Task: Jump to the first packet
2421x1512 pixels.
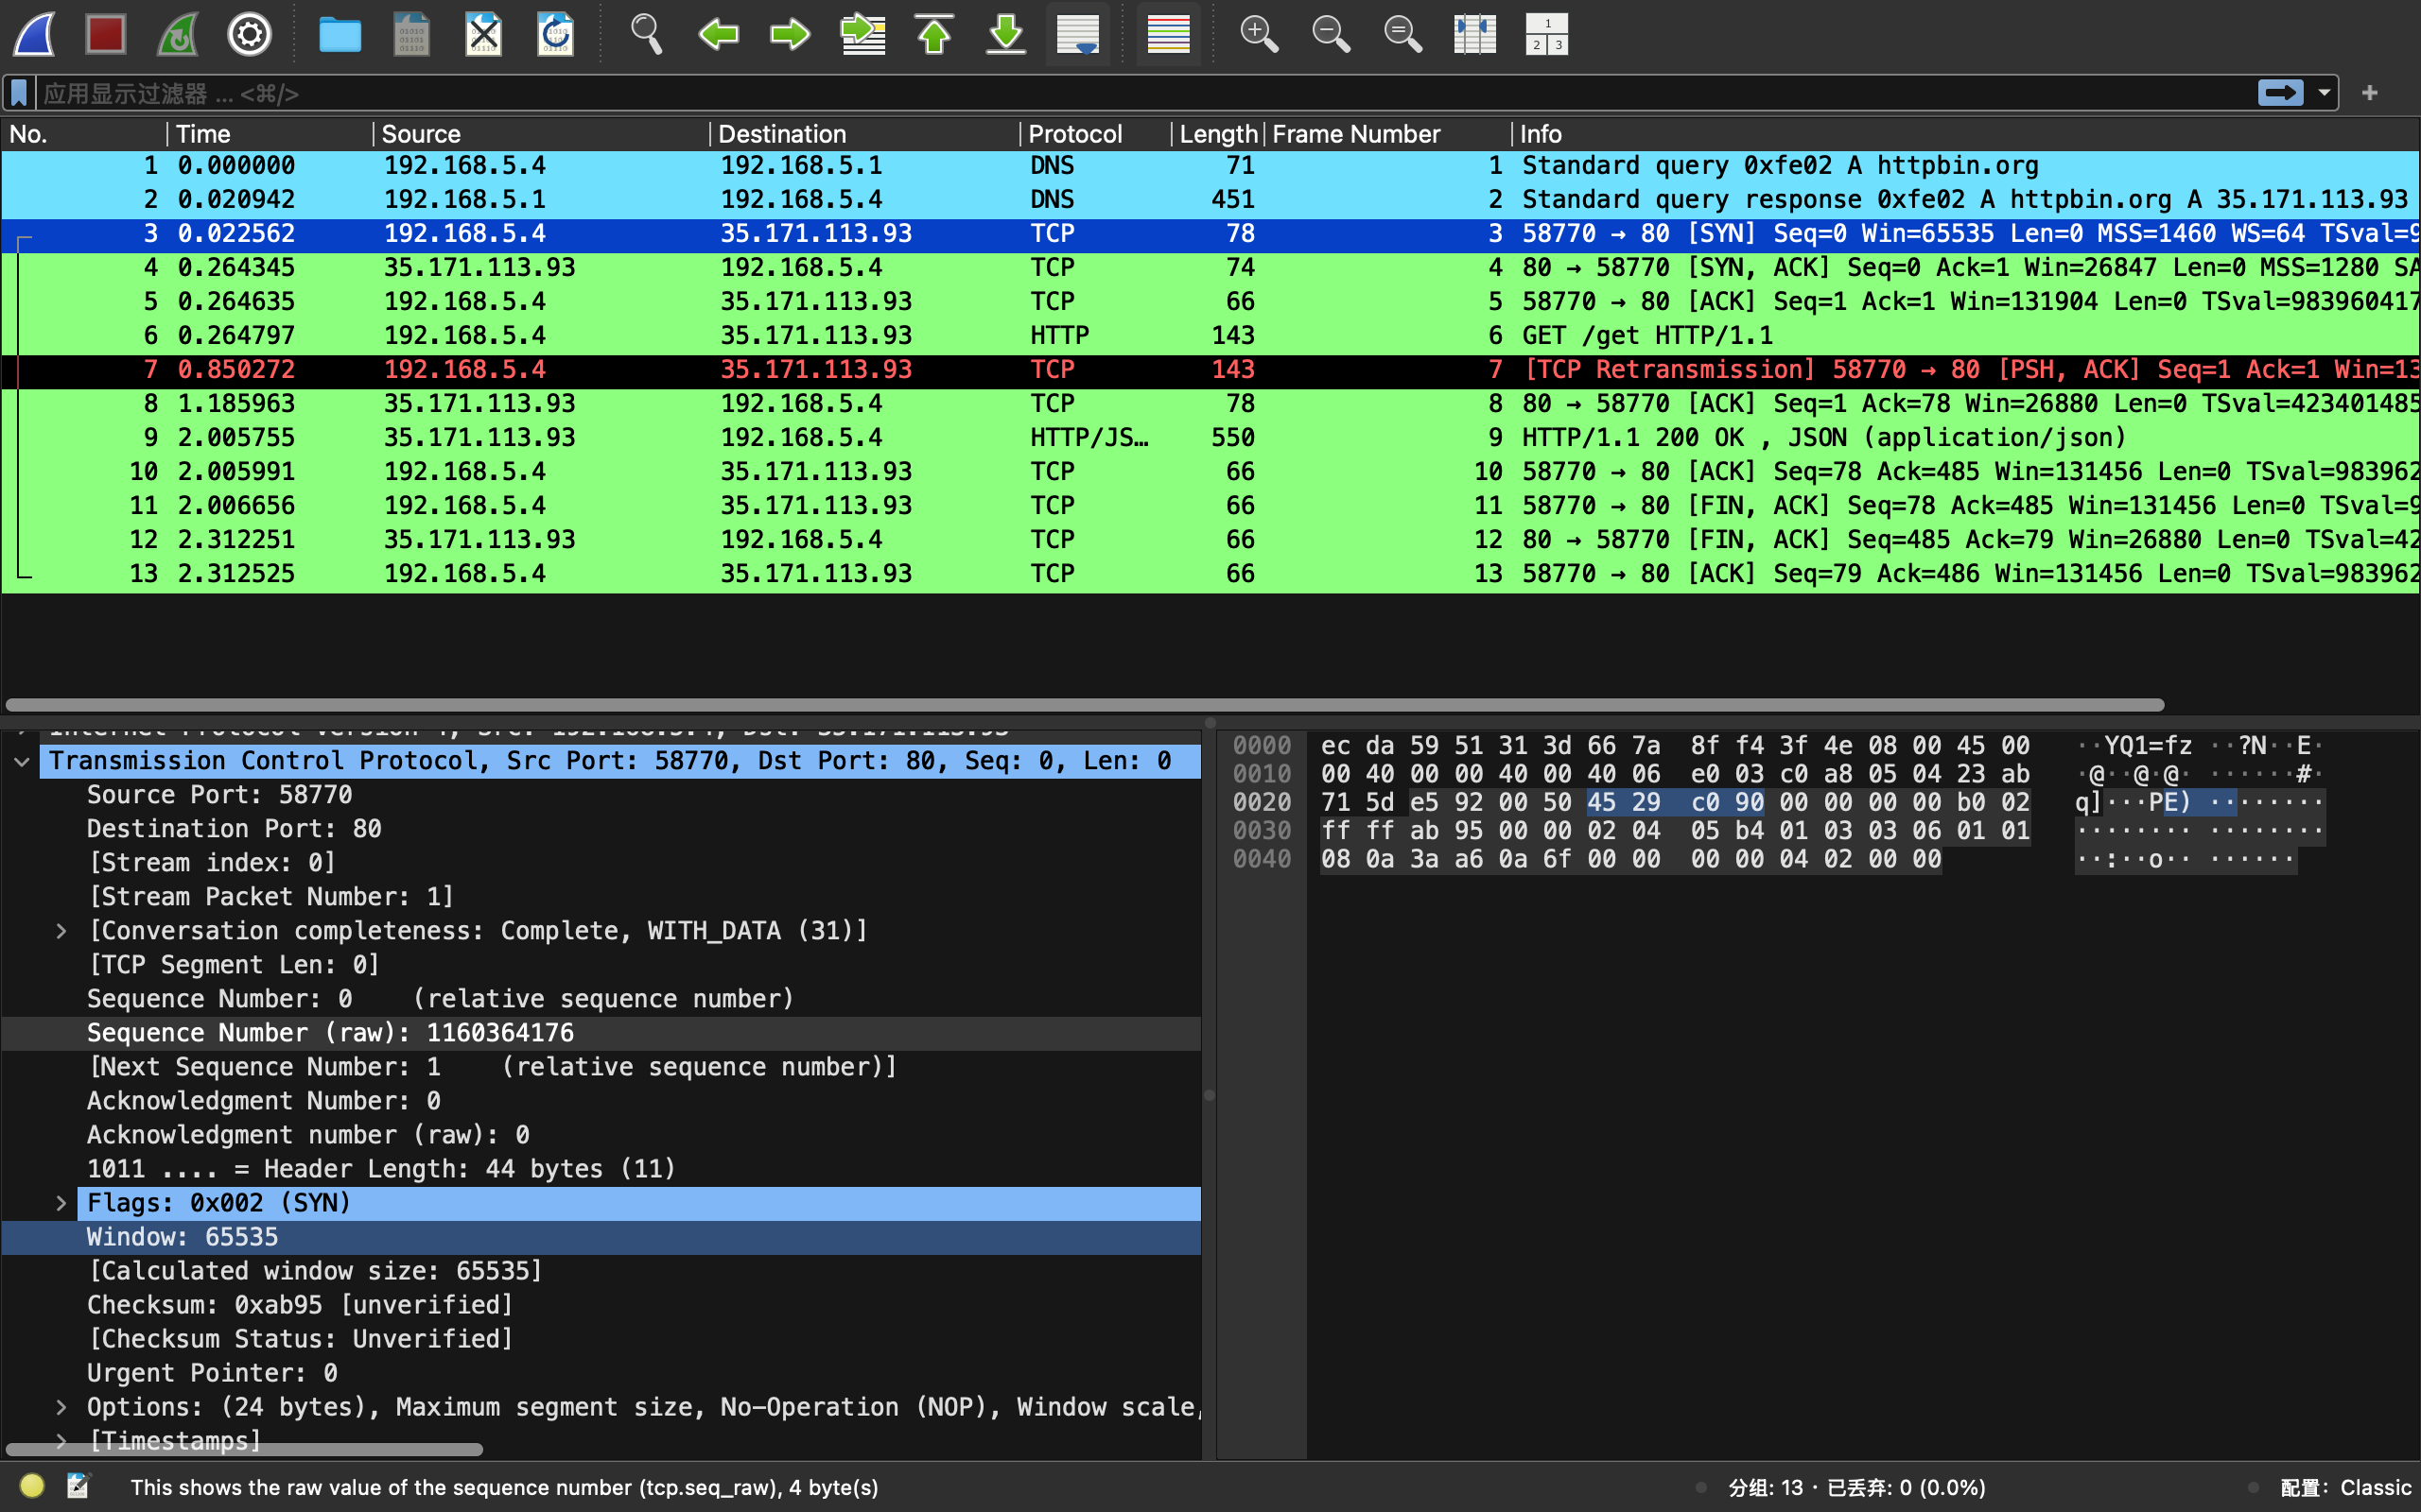Action: (x=934, y=35)
